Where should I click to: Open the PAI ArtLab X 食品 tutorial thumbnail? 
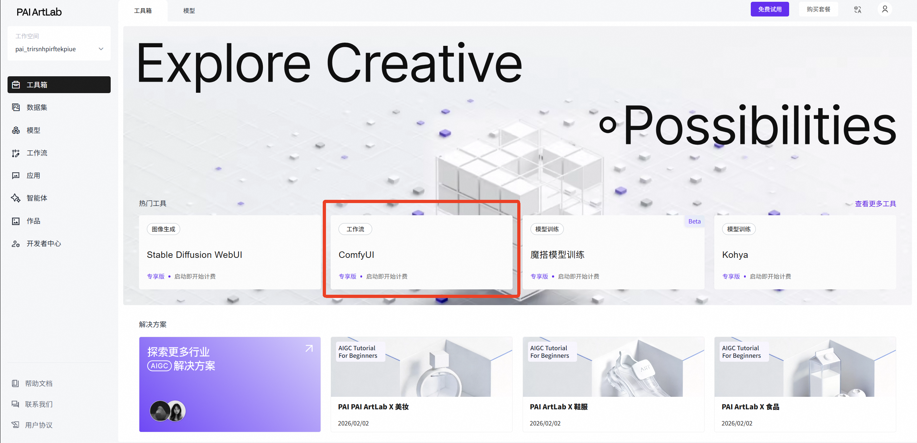(805, 367)
